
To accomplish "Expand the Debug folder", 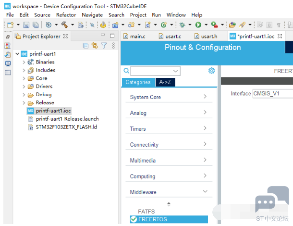I will click(24, 95).
